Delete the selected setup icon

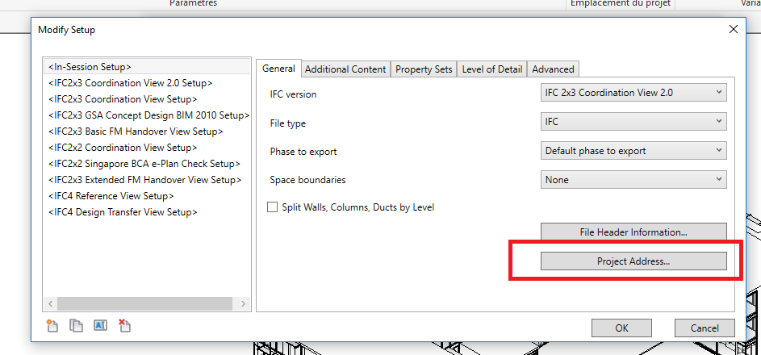[x=125, y=325]
